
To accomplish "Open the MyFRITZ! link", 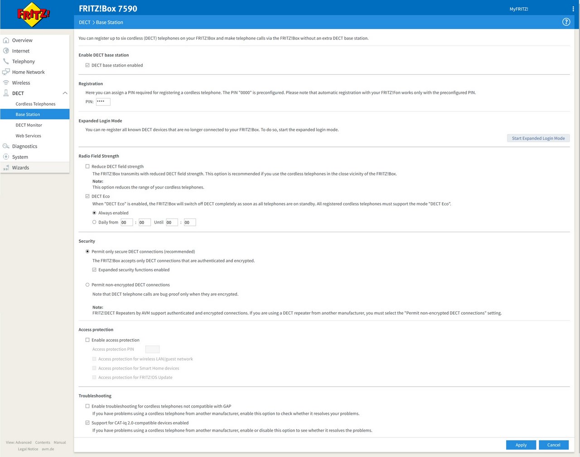I will pos(519,9).
